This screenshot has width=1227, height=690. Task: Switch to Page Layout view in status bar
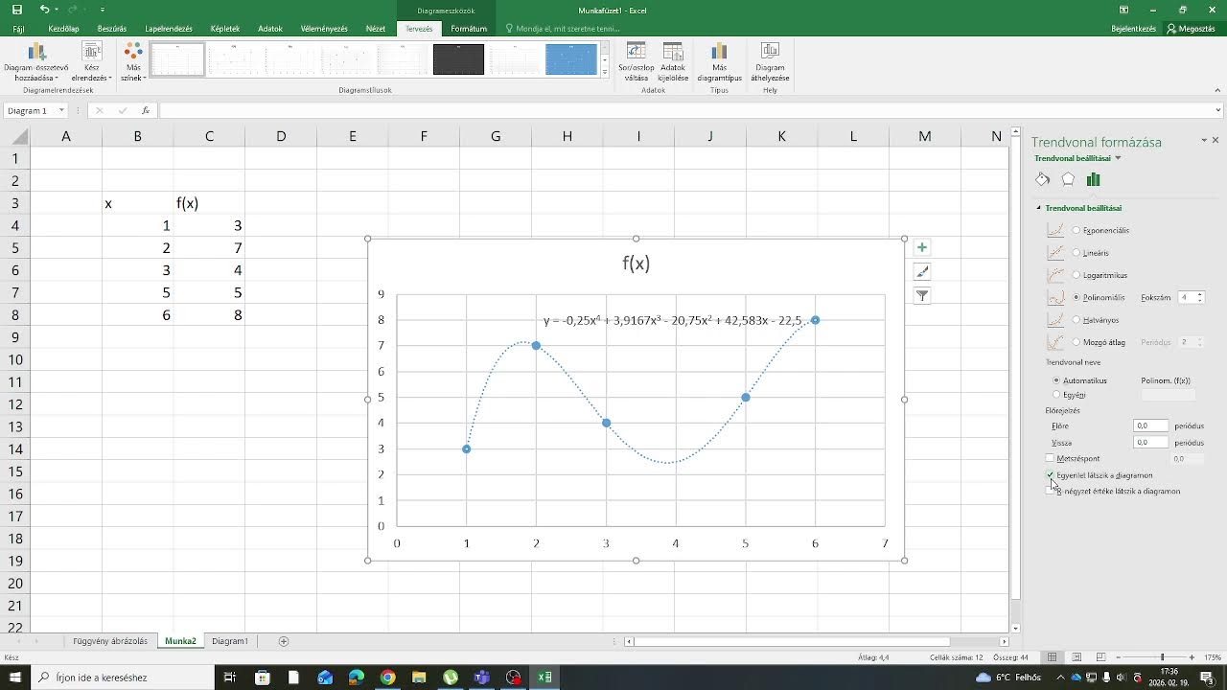pyautogui.click(x=1077, y=657)
